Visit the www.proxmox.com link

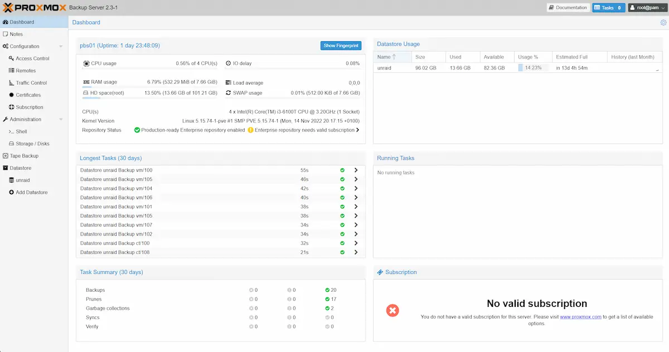tap(581, 316)
